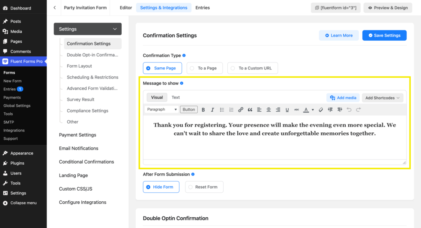Click info icon beside Confirmation Type

click(184, 55)
